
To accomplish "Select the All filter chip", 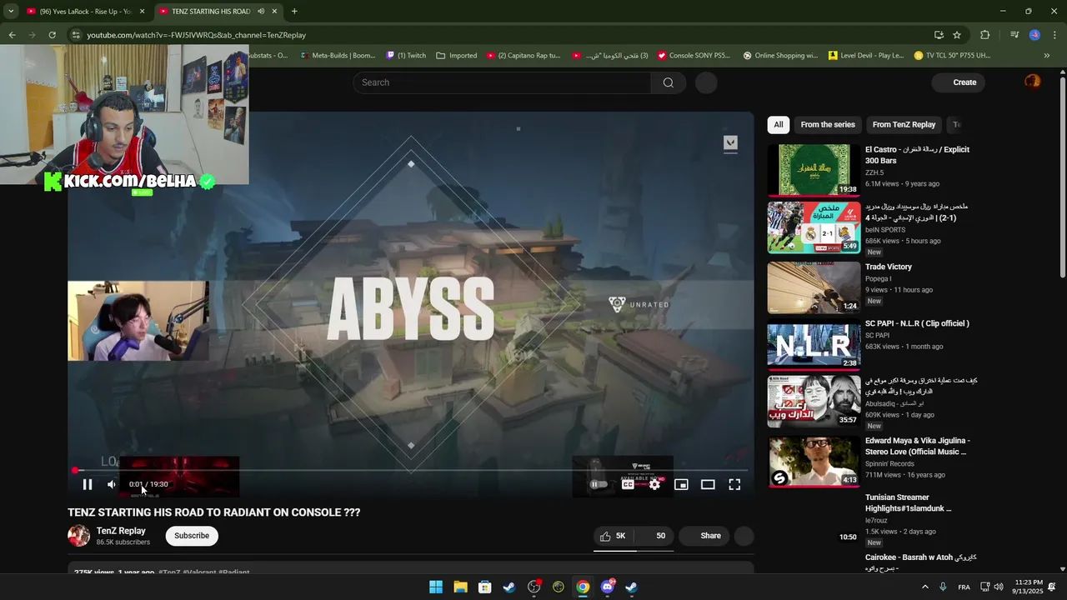I will click(x=779, y=125).
